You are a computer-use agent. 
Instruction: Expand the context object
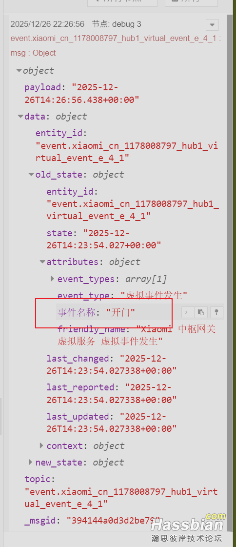[41, 446]
